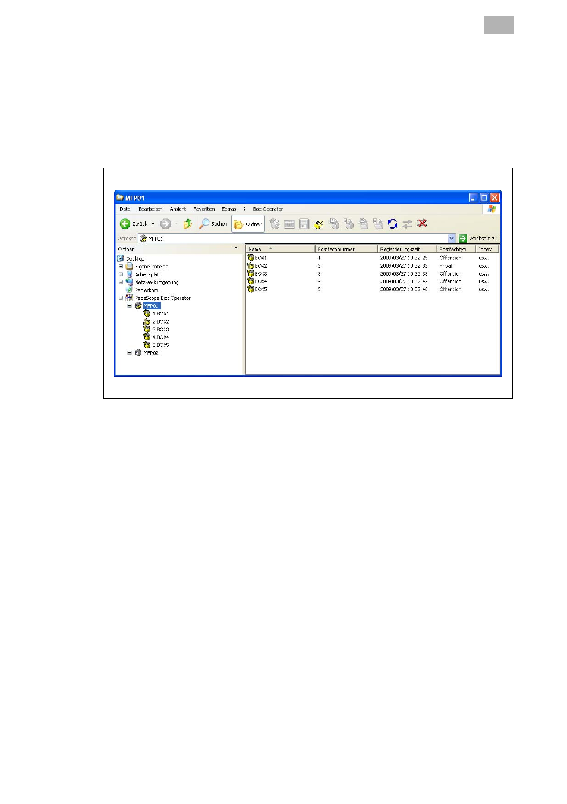This screenshot has height=804, width=567.
Task: Select BOX1 icon in the file list
Action: tap(250, 258)
